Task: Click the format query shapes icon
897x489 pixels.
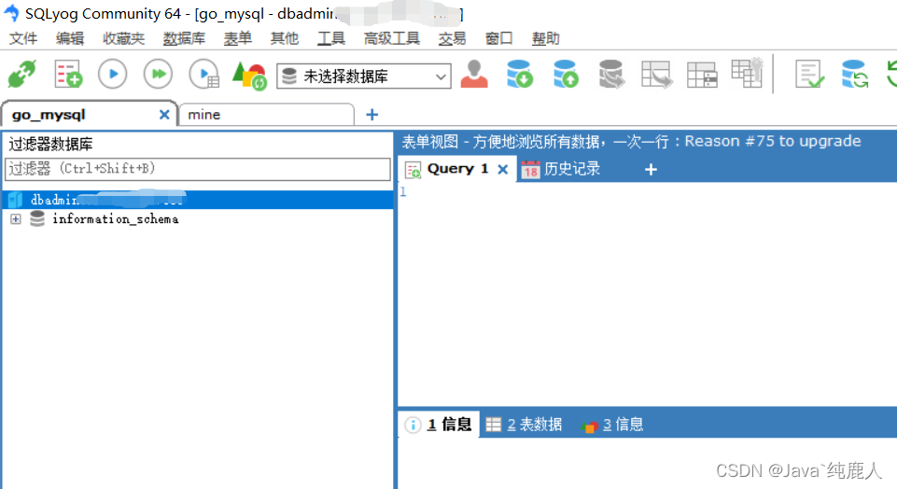Action: point(249,76)
